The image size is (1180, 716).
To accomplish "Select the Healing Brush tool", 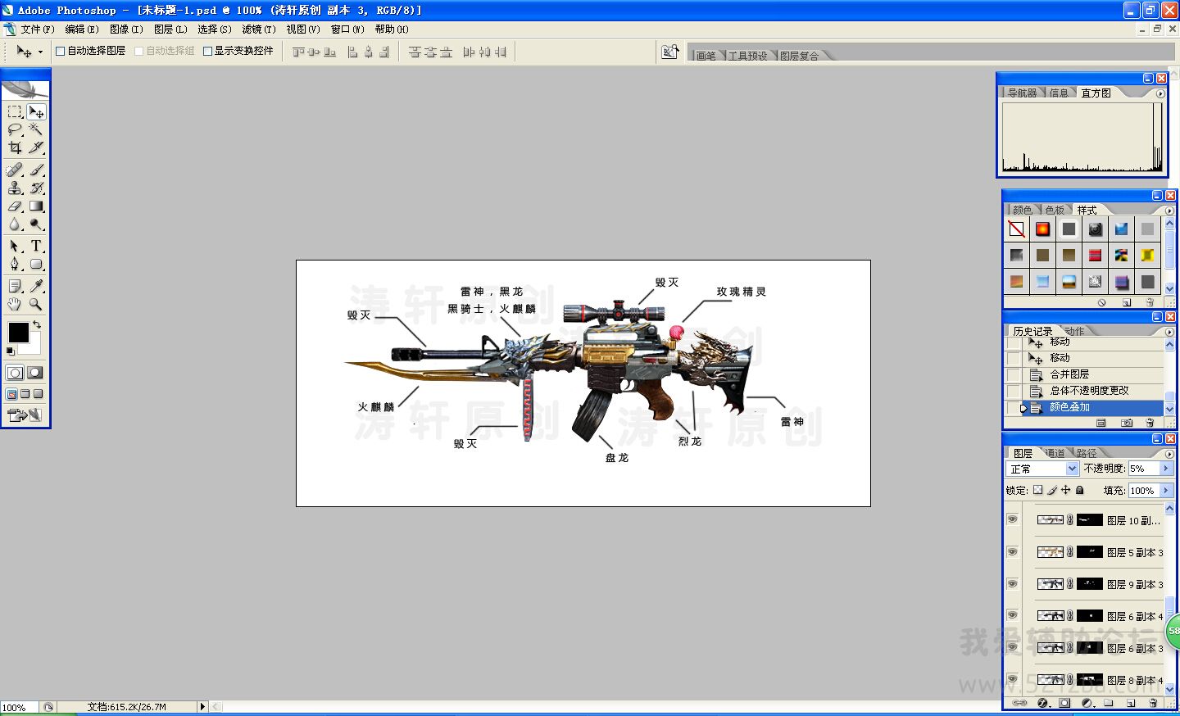I will tap(15, 170).
